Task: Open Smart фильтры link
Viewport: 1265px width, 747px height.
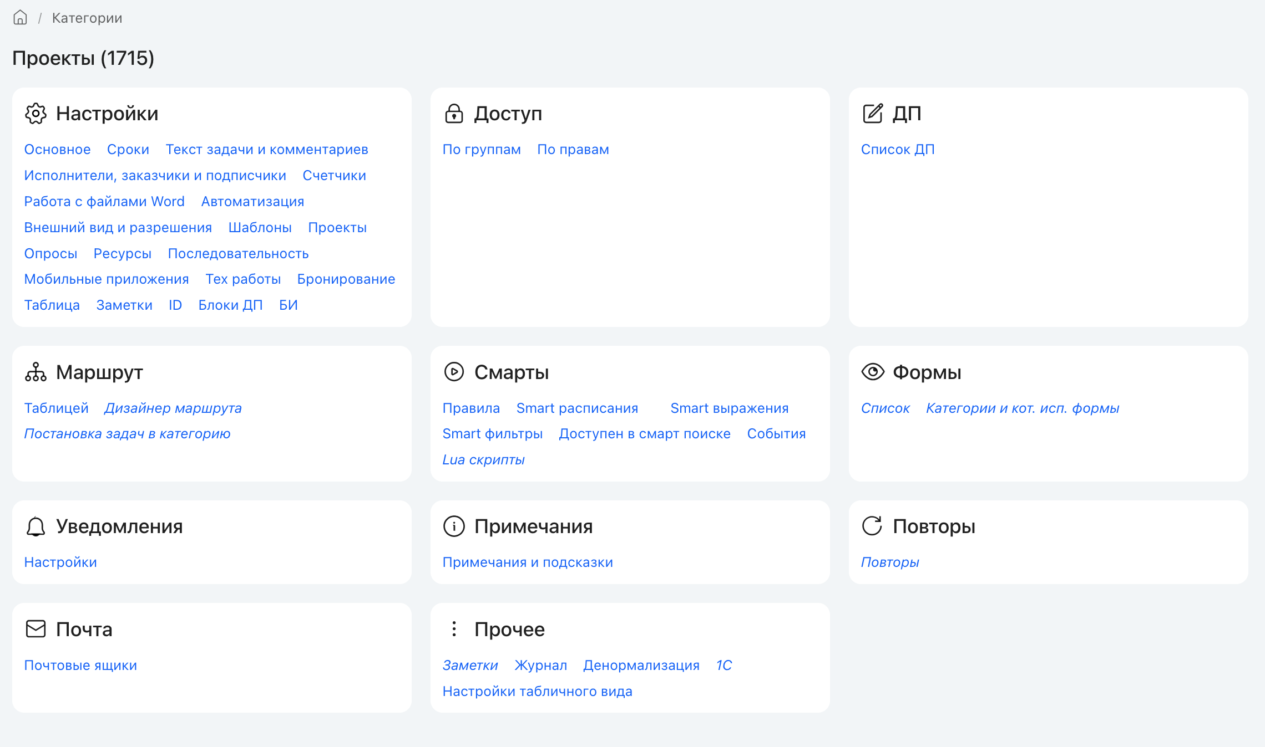Action: pos(493,434)
